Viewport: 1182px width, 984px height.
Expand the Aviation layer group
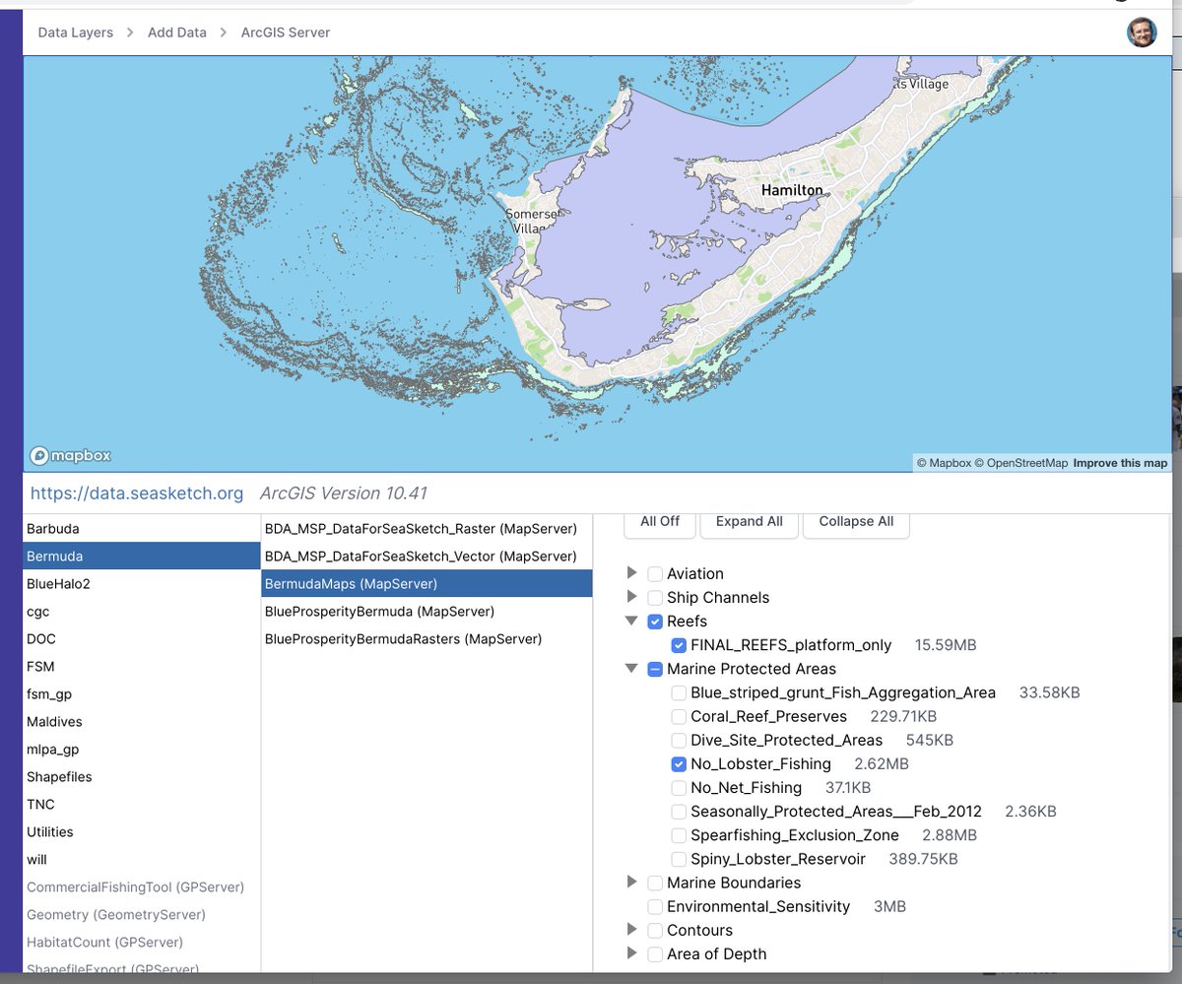(632, 573)
